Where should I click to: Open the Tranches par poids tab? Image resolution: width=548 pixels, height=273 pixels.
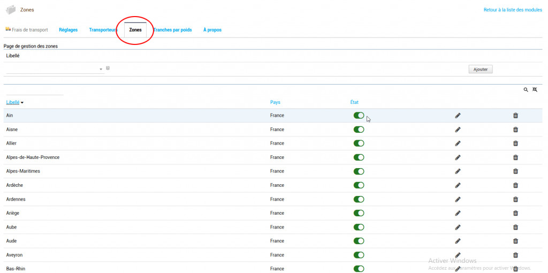point(172,30)
